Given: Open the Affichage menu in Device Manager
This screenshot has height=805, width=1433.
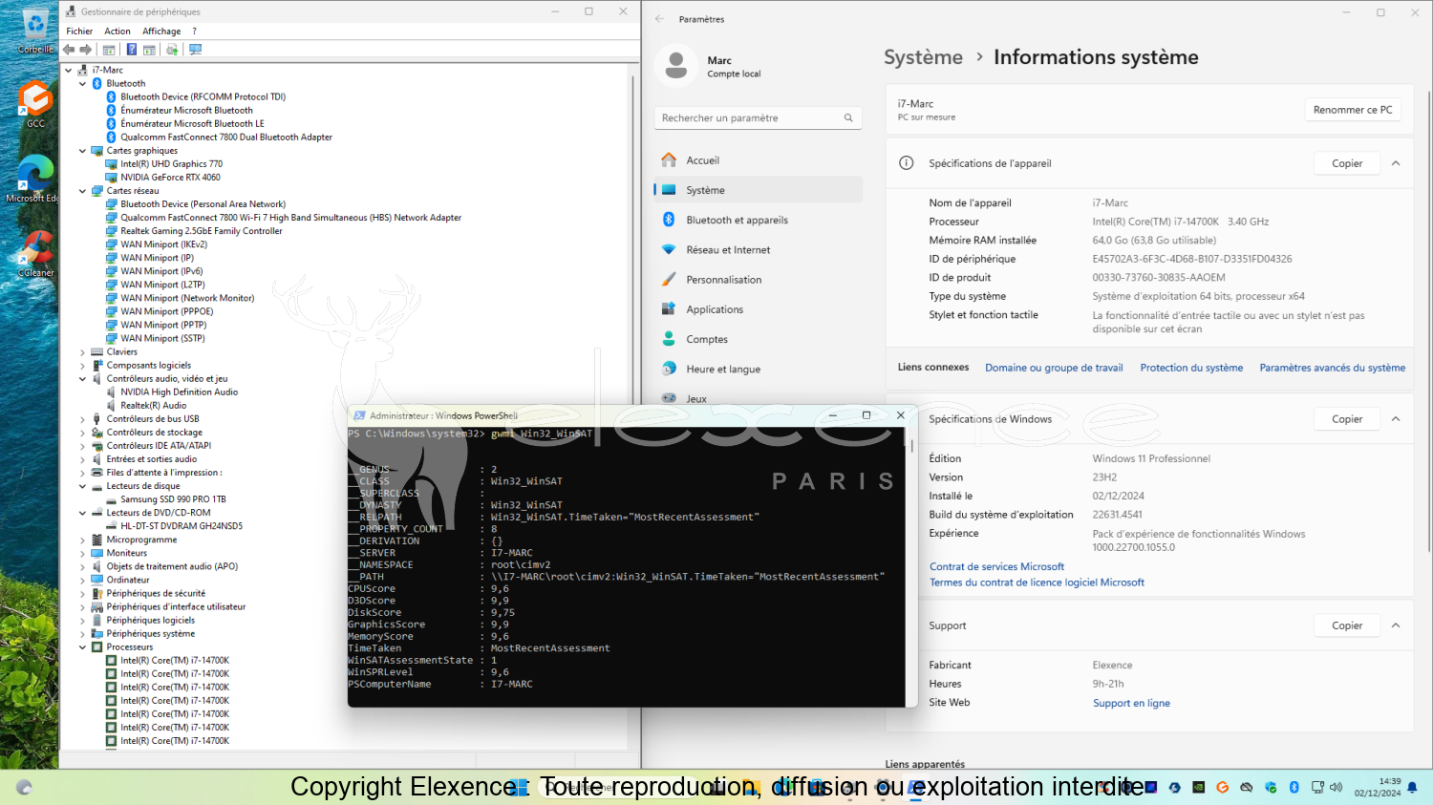Looking at the screenshot, I should click(x=161, y=32).
